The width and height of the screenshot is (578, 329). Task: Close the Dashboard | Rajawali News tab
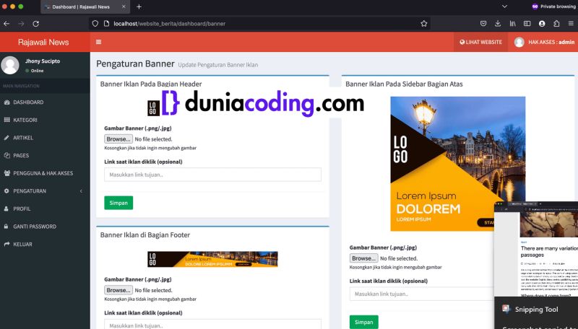coord(124,6)
